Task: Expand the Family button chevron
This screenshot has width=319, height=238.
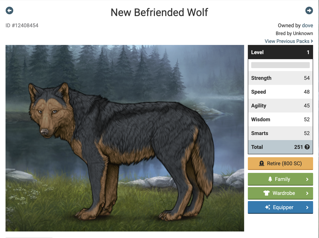Action: pyautogui.click(x=307, y=179)
